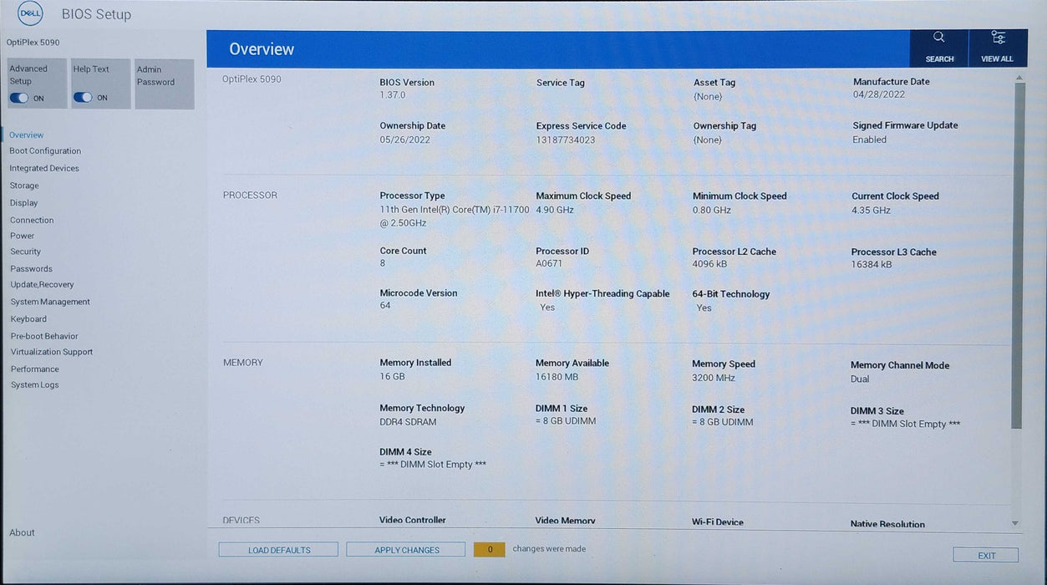Open Integrated Devices section

44,168
